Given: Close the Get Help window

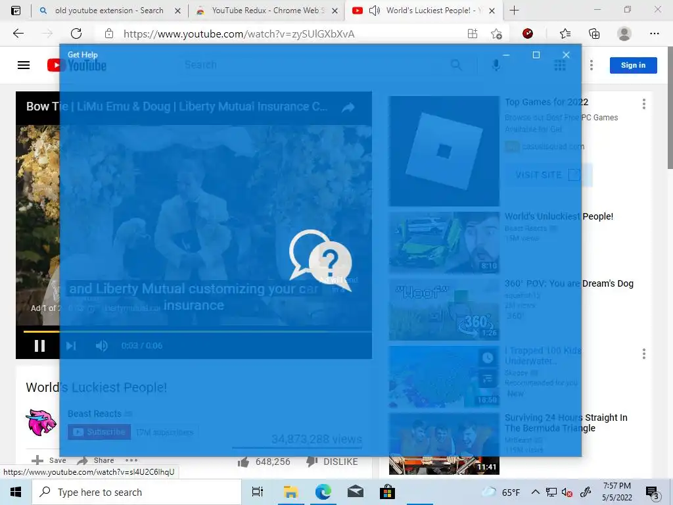Looking at the screenshot, I should (x=566, y=55).
